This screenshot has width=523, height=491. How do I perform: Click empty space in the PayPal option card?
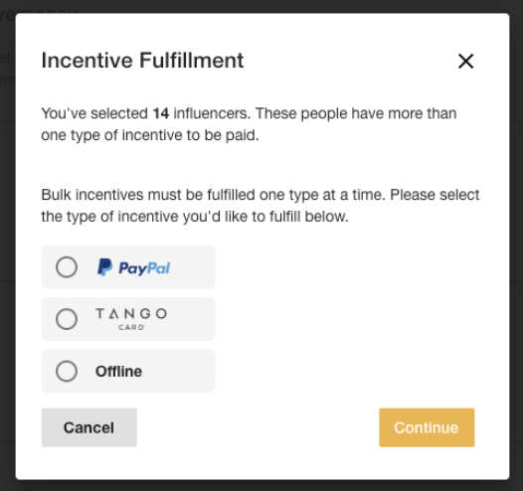194,267
